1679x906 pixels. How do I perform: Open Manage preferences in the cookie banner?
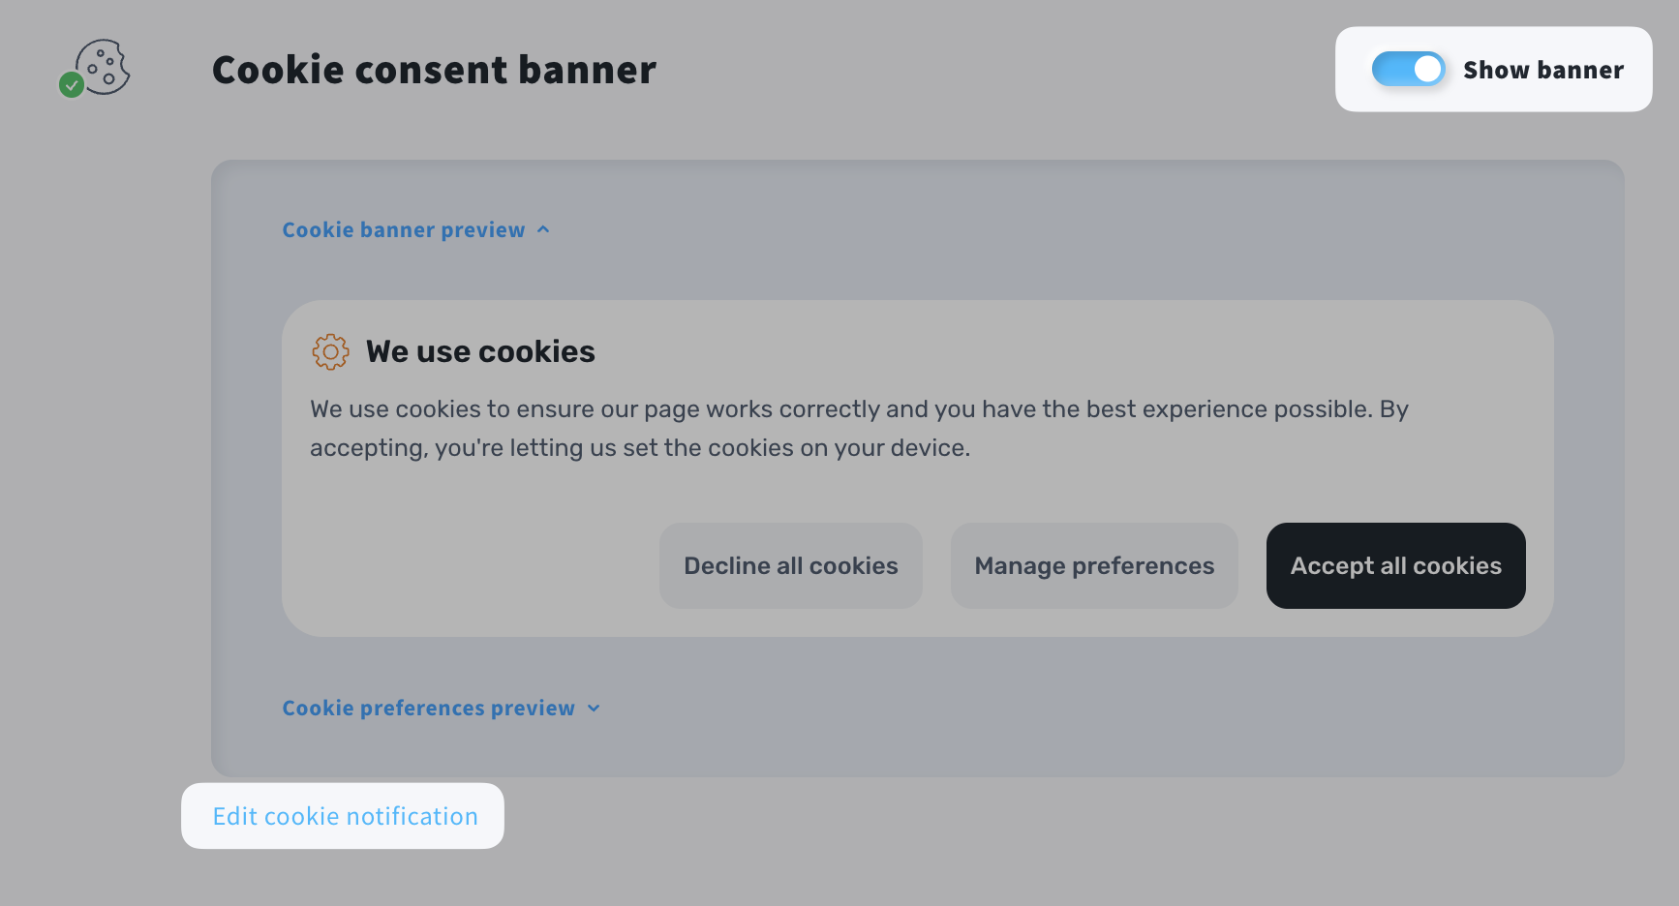(1094, 566)
